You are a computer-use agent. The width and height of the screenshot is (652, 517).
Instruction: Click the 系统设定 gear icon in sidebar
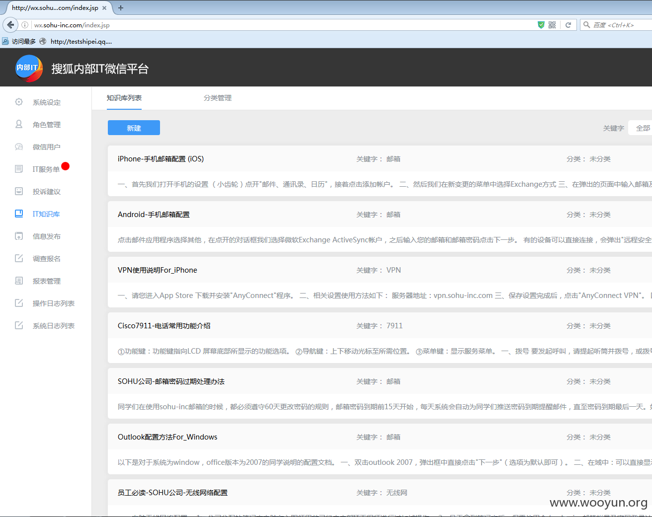[19, 102]
